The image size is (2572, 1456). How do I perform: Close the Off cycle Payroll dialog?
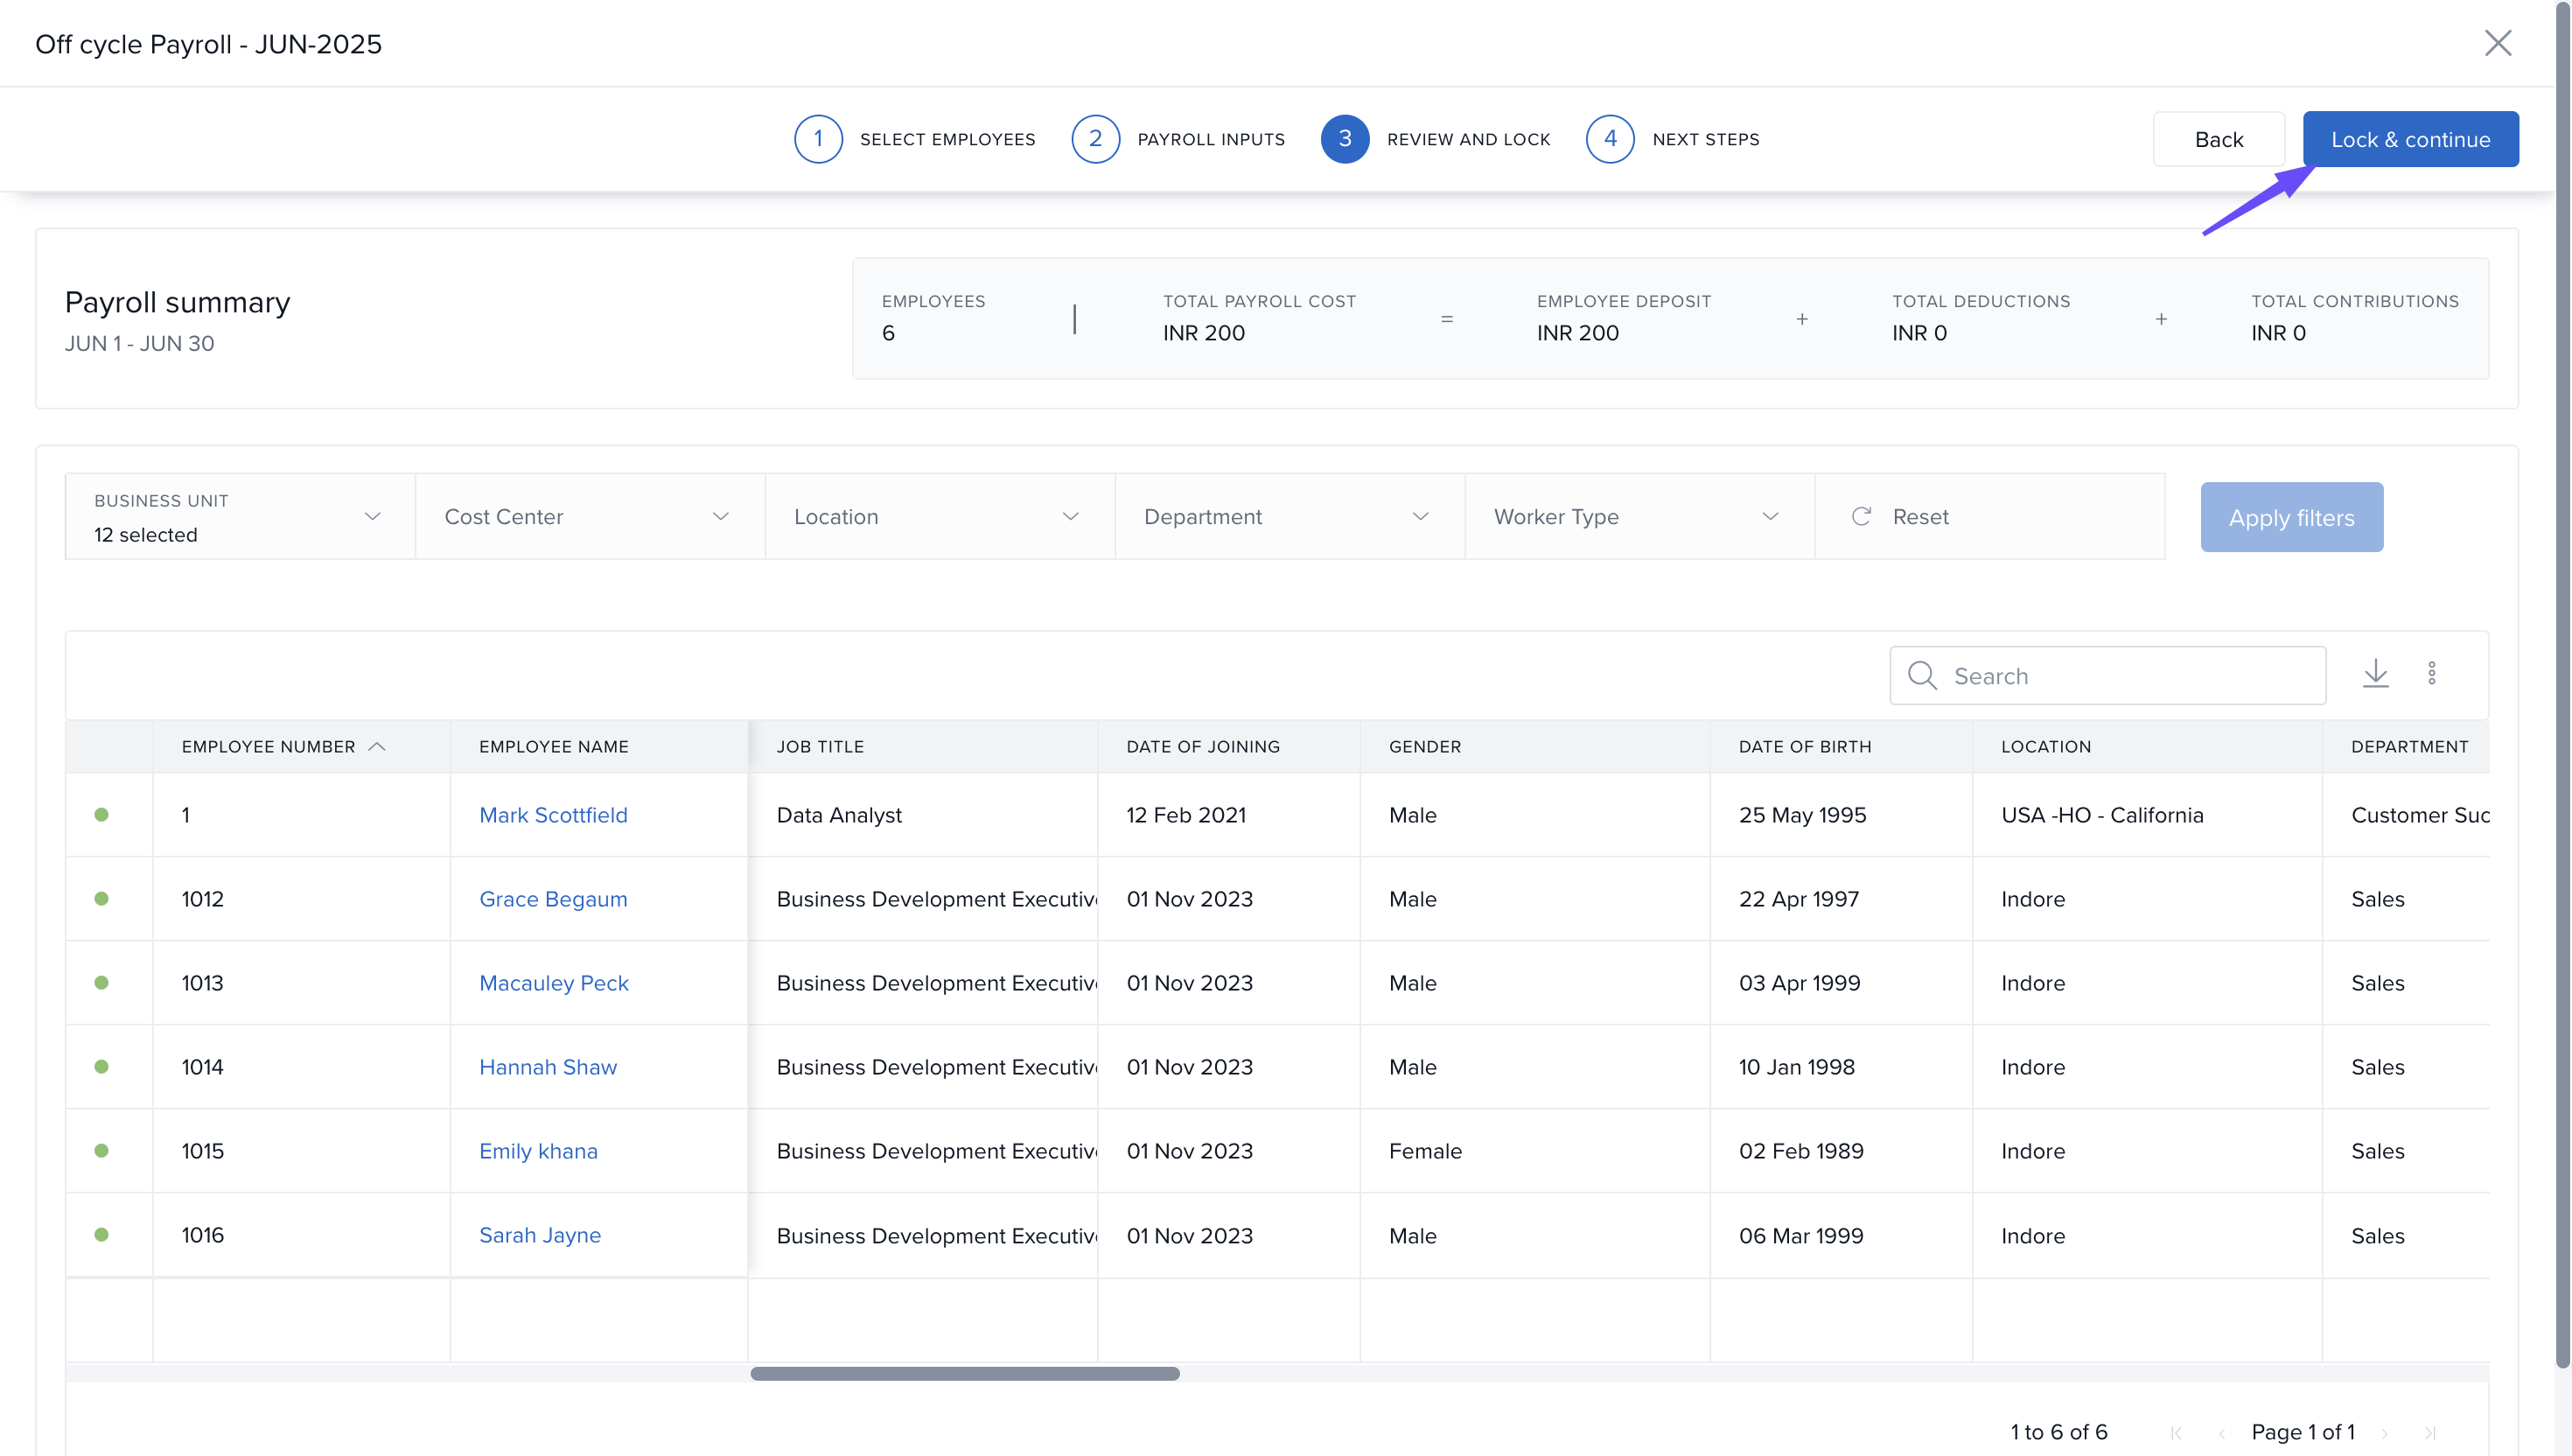click(x=2497, y=43)
